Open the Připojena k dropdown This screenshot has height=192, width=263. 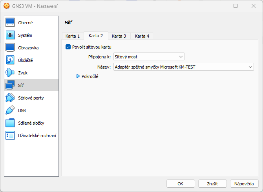tap(149, 57)
